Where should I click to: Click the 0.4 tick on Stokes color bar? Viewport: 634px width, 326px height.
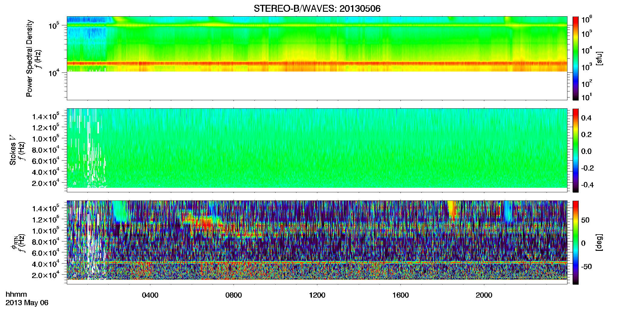(586, 118)
